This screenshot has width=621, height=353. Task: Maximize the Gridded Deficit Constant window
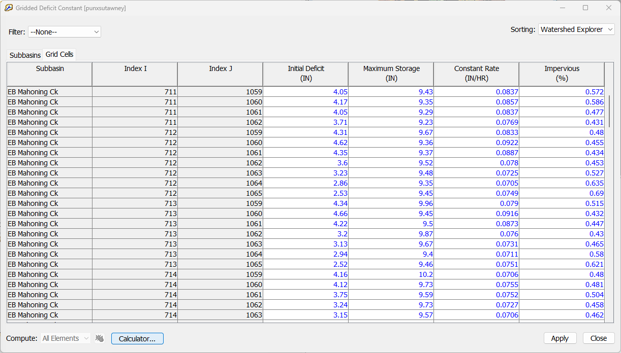pos(585,8)
